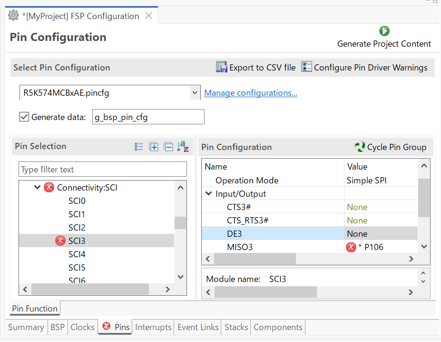Image resolution: width=441 pixels, height=342 pixels.
Task: Focus the Type filter text box
Action: 103,169
